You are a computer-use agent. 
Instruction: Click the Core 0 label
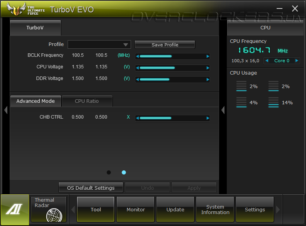pyautogui.click(x=282, y=61)
